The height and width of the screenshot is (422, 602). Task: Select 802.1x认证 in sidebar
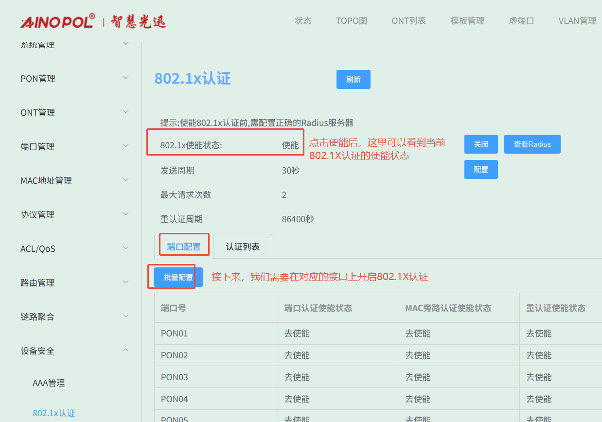[54, 413]
